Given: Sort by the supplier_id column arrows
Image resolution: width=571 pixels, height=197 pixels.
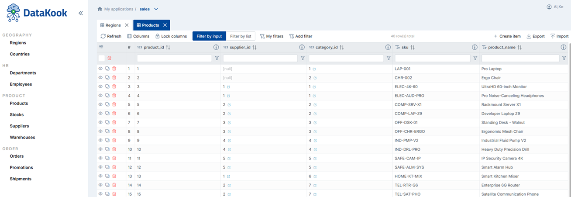Looking at the screenshot, I should coord(254,47).
